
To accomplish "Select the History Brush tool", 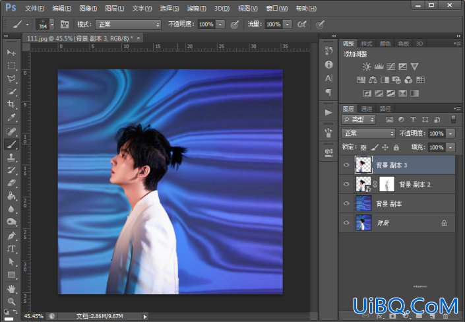I will [x=11, y=170].
